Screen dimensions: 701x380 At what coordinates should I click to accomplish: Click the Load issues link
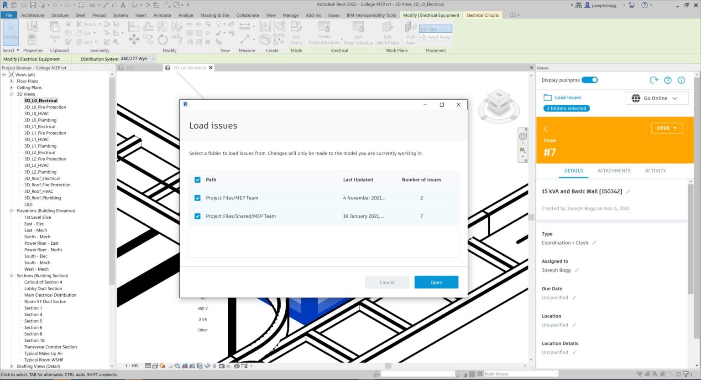pos(568,98)
